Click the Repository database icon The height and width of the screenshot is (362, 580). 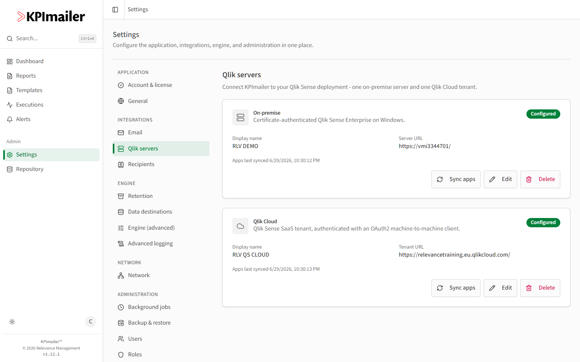coord(10,169)
